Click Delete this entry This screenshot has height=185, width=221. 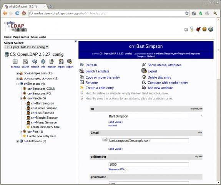(159, 77)
